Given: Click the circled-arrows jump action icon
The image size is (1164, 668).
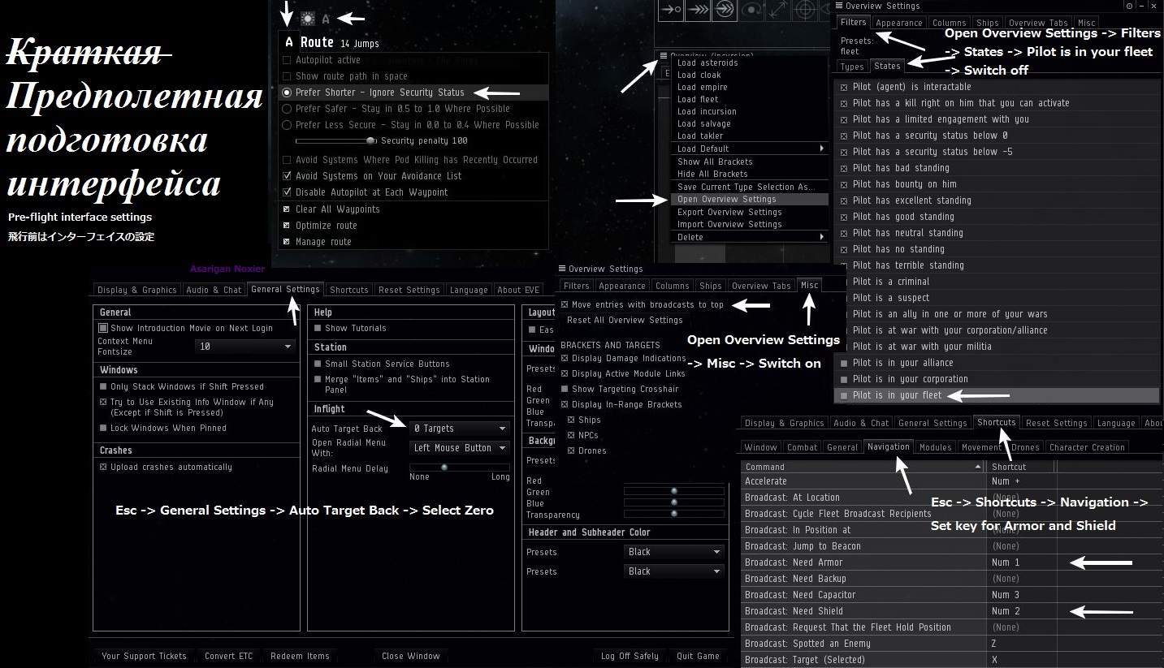Looking at the screenshot, I should (725, 10).
